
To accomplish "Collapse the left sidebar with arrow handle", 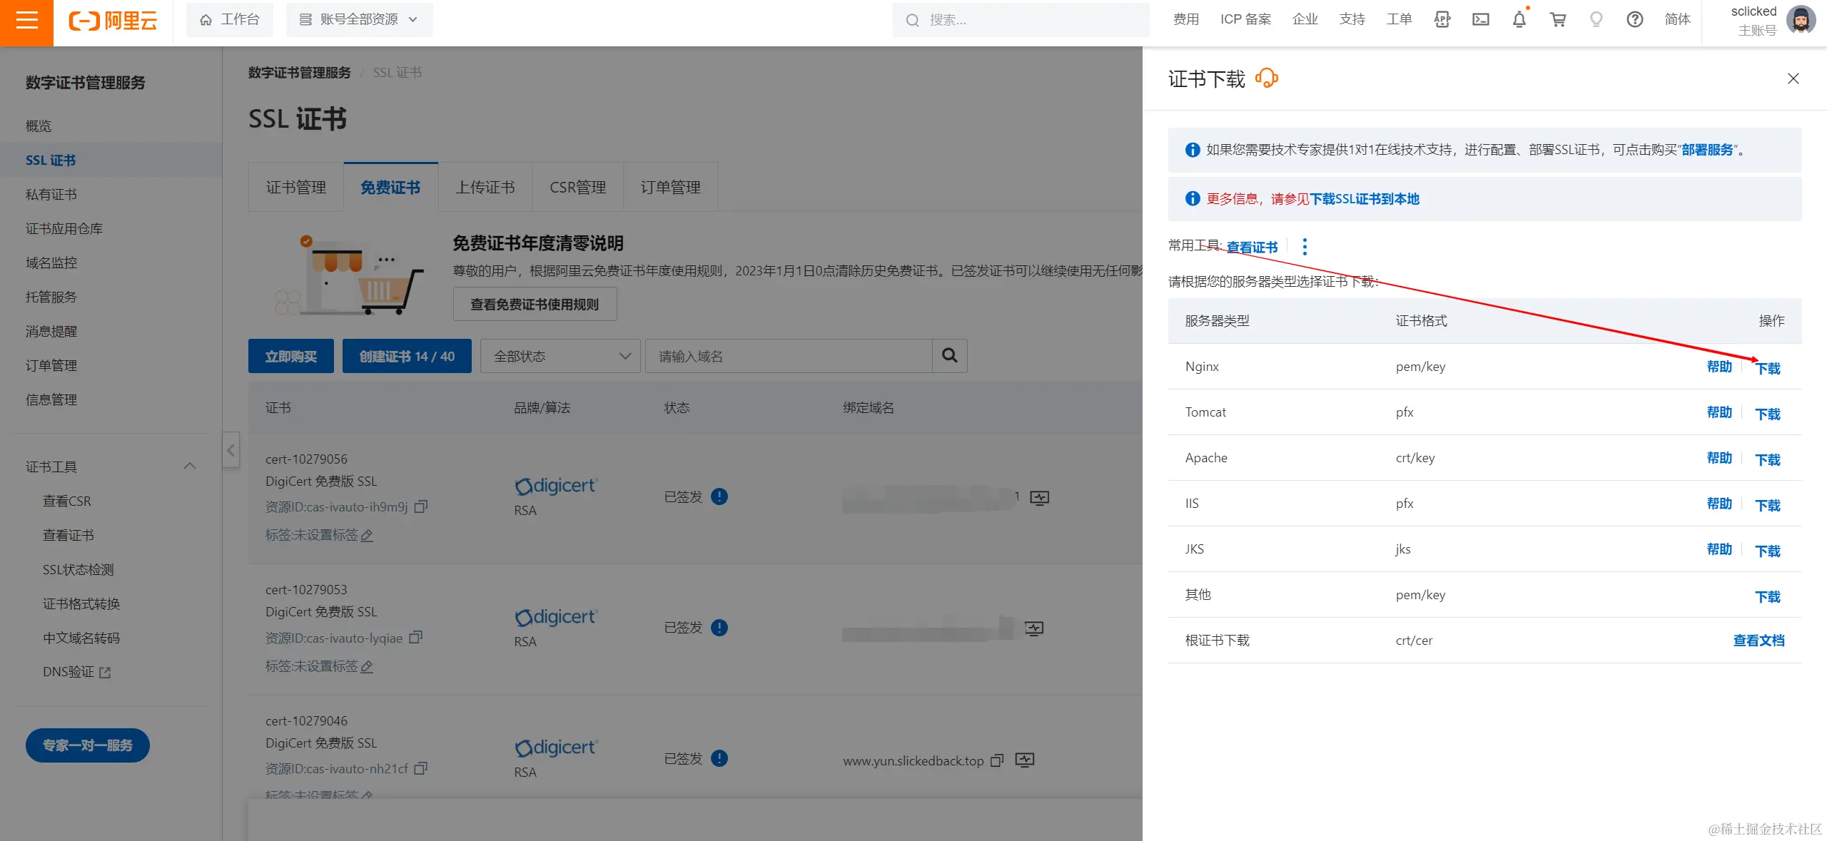I will pyautogui.click(x=231, y=450).
